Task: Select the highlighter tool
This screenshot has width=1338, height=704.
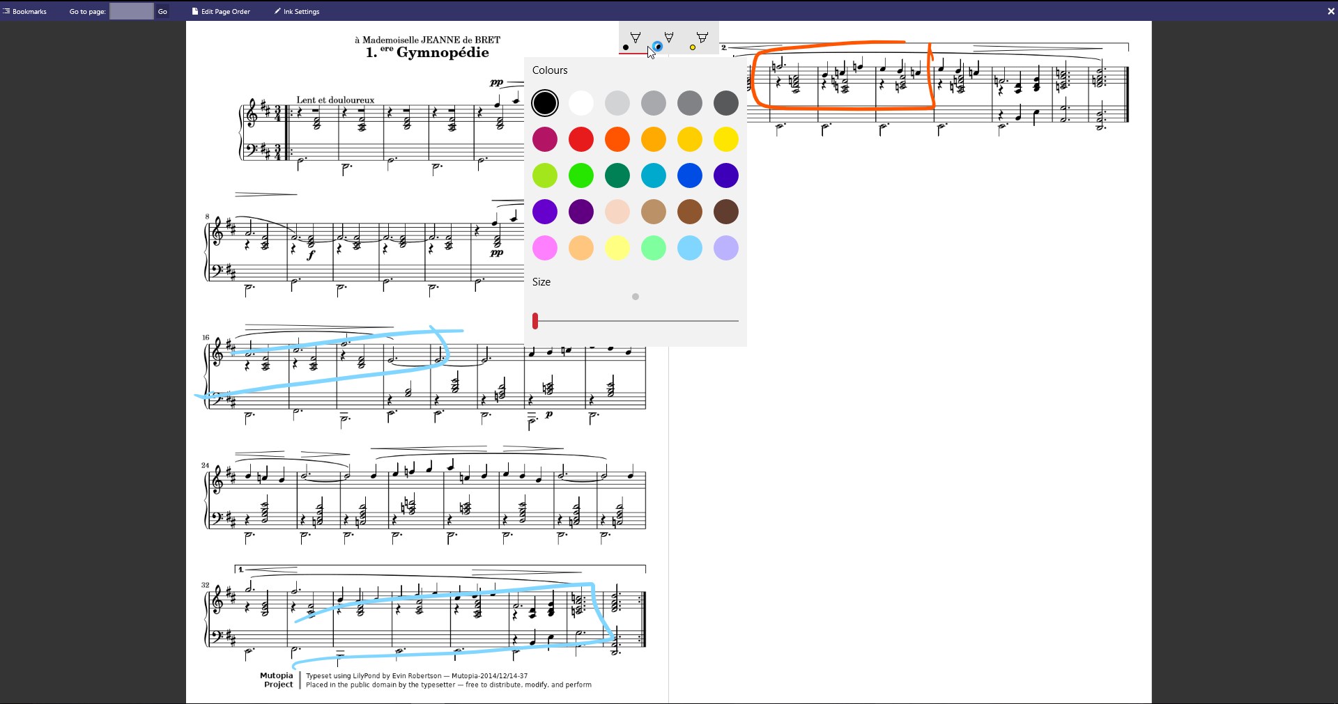Action: [x=702, y=38]
